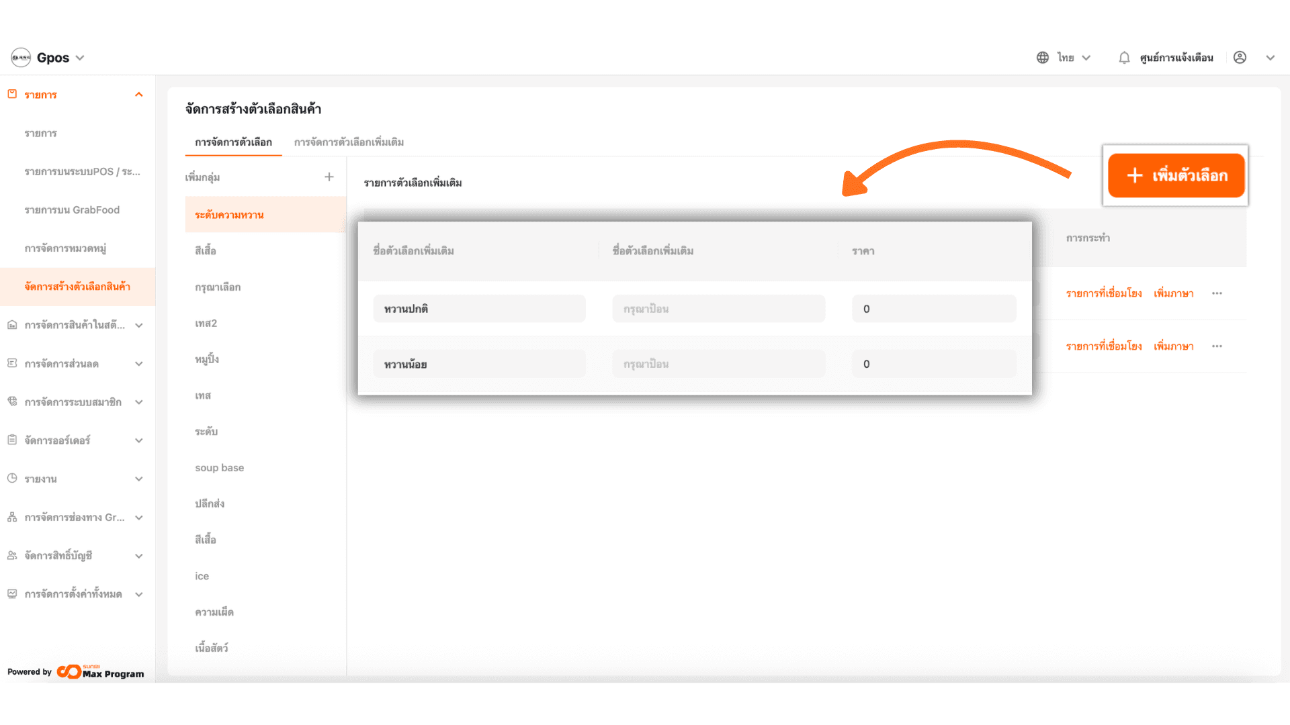
Task: Click the เพิ่มตัวเลือก button
Action: click(x=1176, y=176)
